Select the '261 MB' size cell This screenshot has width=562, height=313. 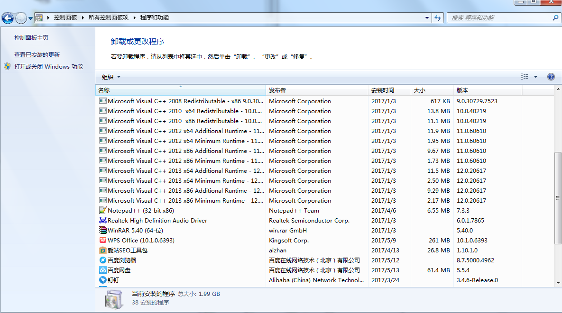pyautogui.click(x=440, y=241)
